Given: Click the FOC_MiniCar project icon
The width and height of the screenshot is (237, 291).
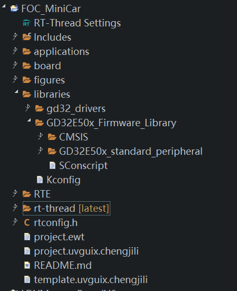Looking at the screenshot, I should click(x=14, y=8).
